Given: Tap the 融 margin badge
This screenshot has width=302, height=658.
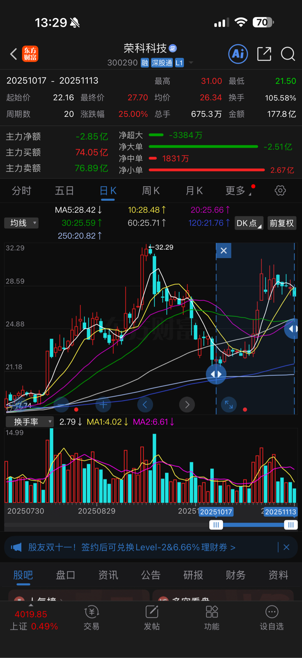Looking at the screenshot, I should (145, 63).
